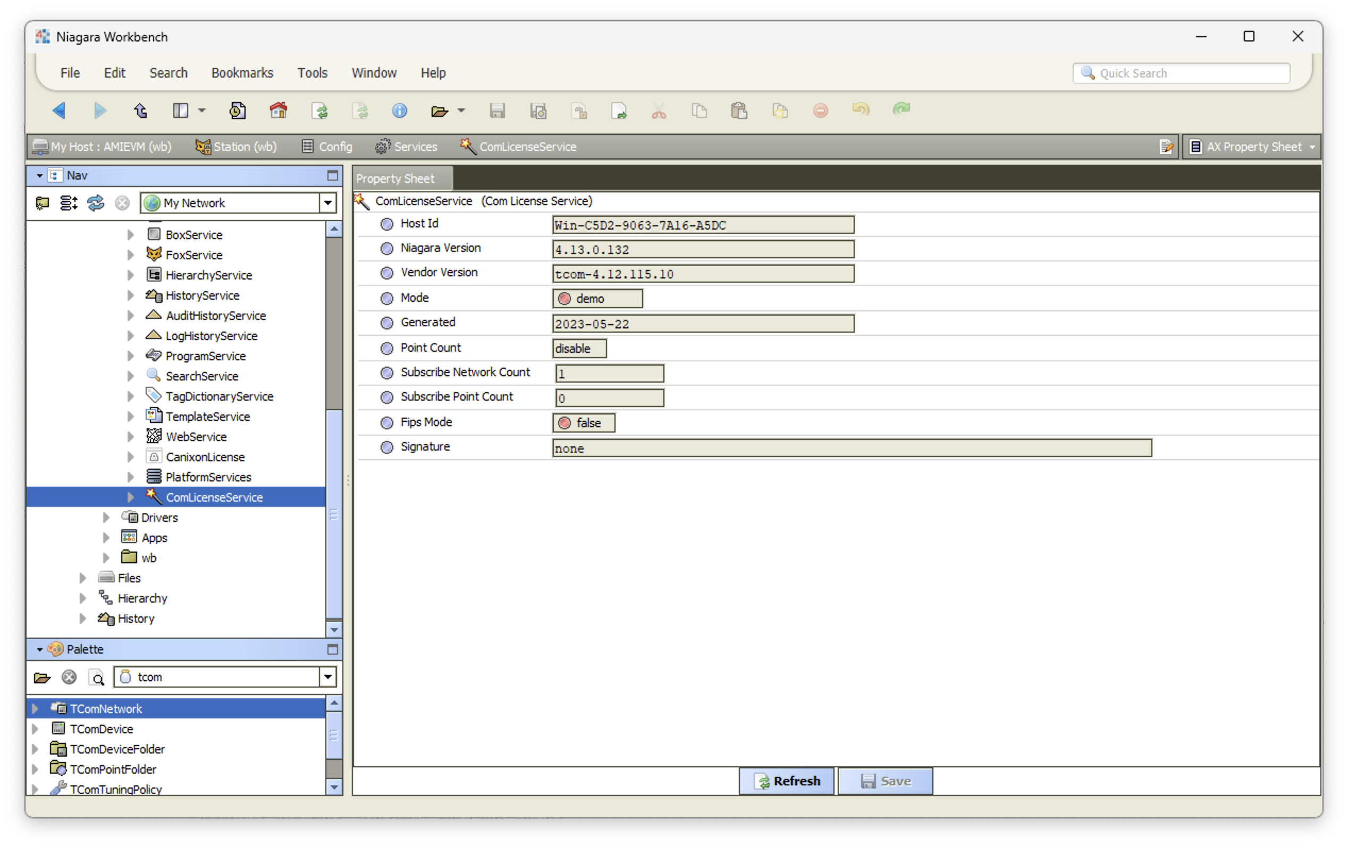Toggle the Mode demo boolean field

coord(597,299)
